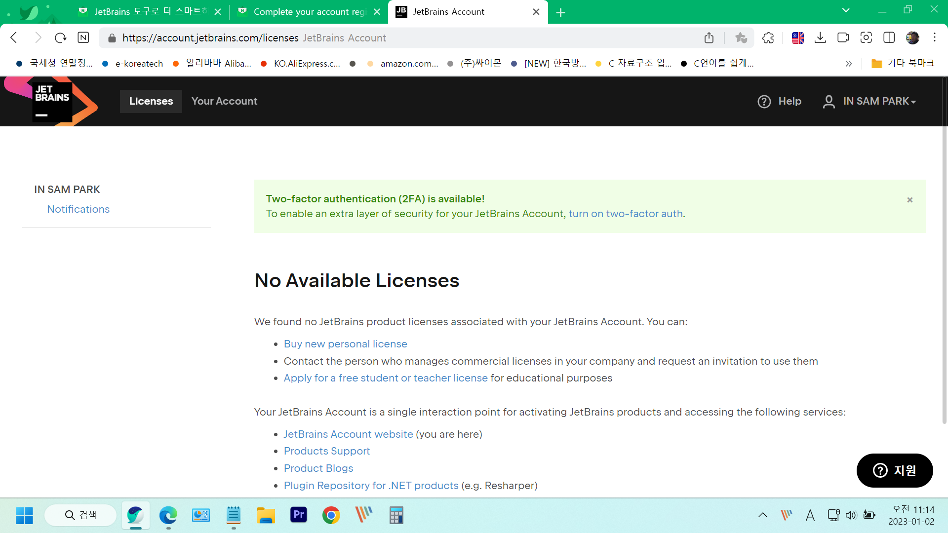Open Products Support link
948x533 pixels.
[326, 451]
